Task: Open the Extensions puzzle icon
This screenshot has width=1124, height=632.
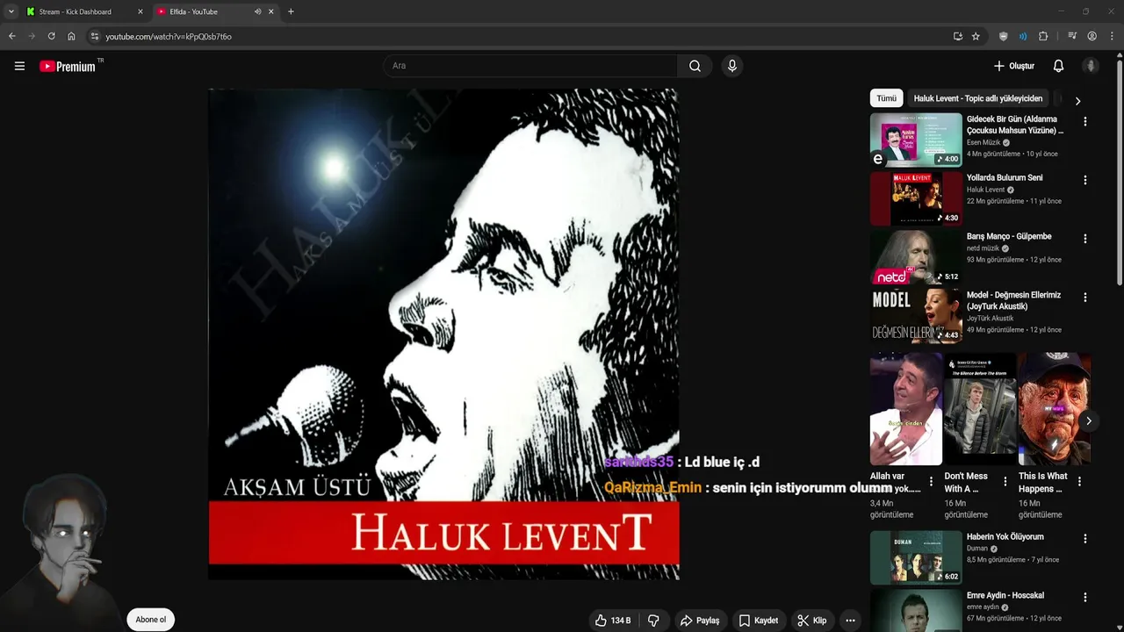Action: [1043, 36]
